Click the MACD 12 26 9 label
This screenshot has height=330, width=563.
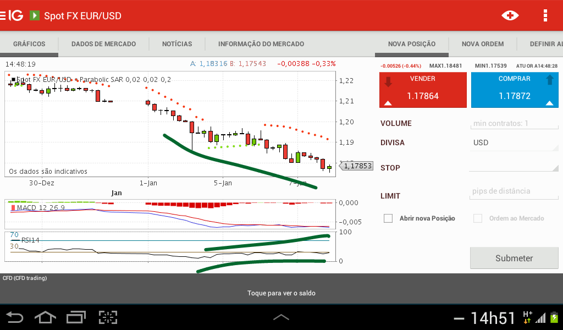pyautogui.click(x=41, y=207)
